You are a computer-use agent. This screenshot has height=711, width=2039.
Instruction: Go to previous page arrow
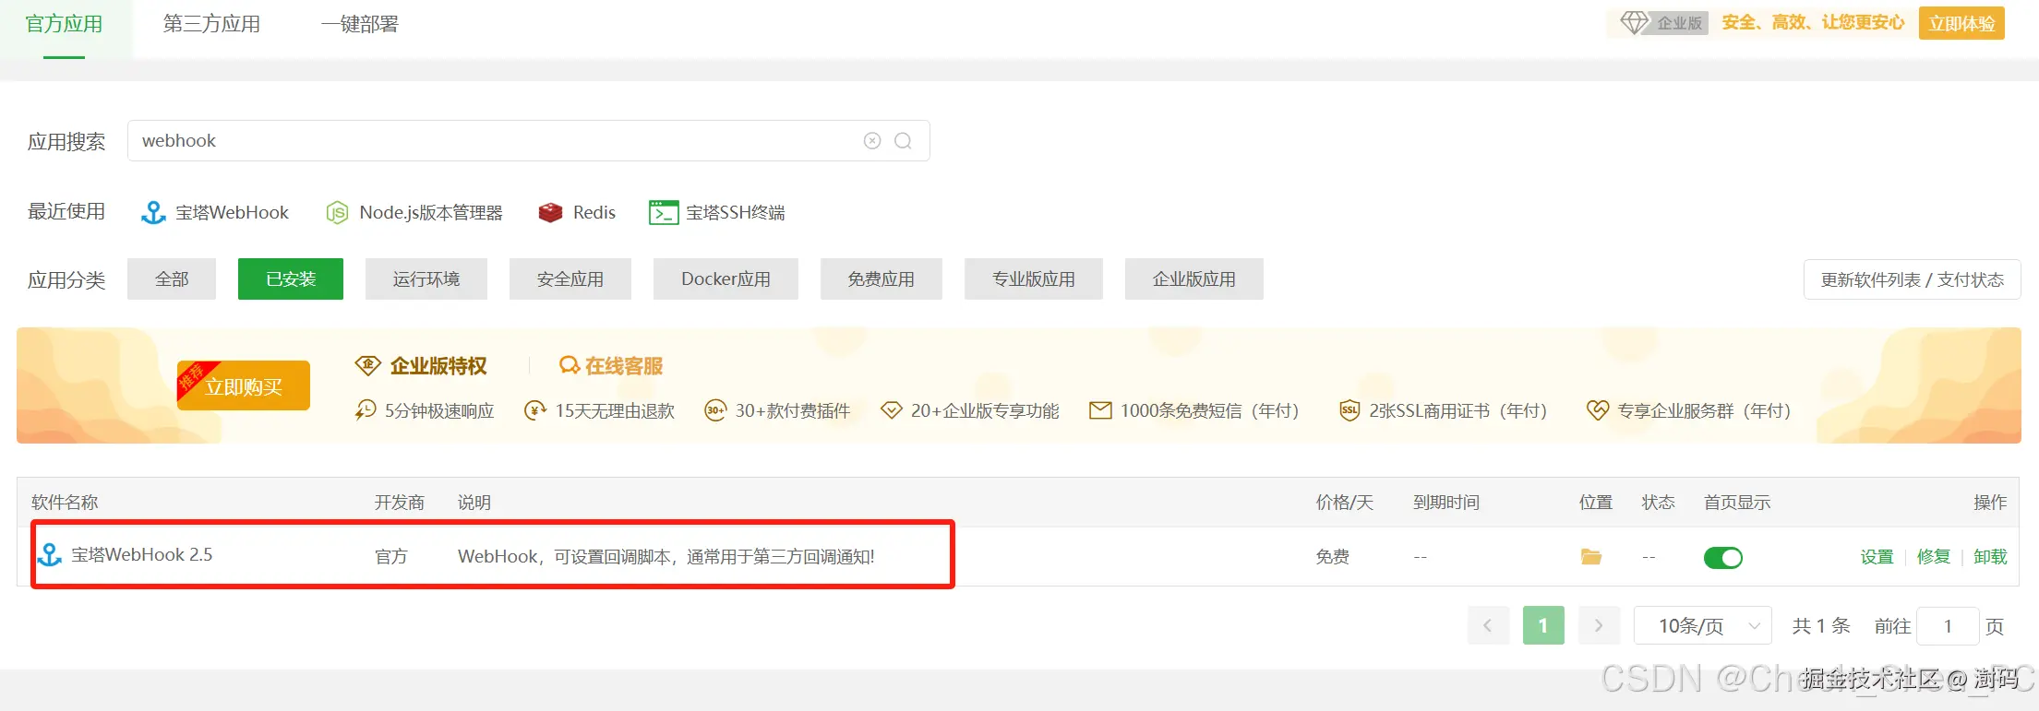click(x=1488, y=626)
